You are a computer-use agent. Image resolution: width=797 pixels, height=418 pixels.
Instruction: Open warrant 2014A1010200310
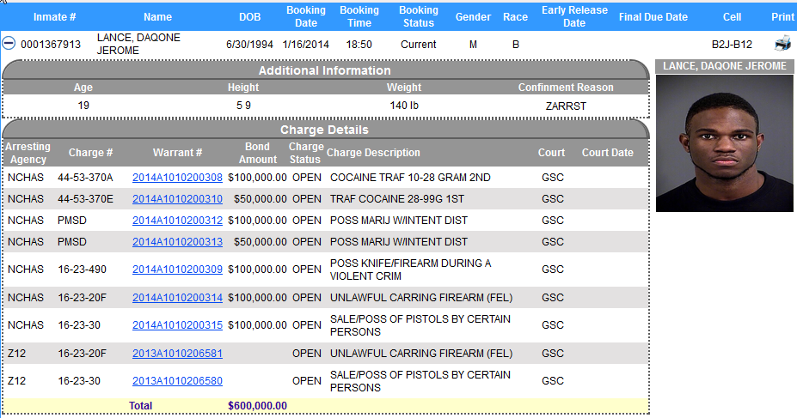[x=177, y=199]
